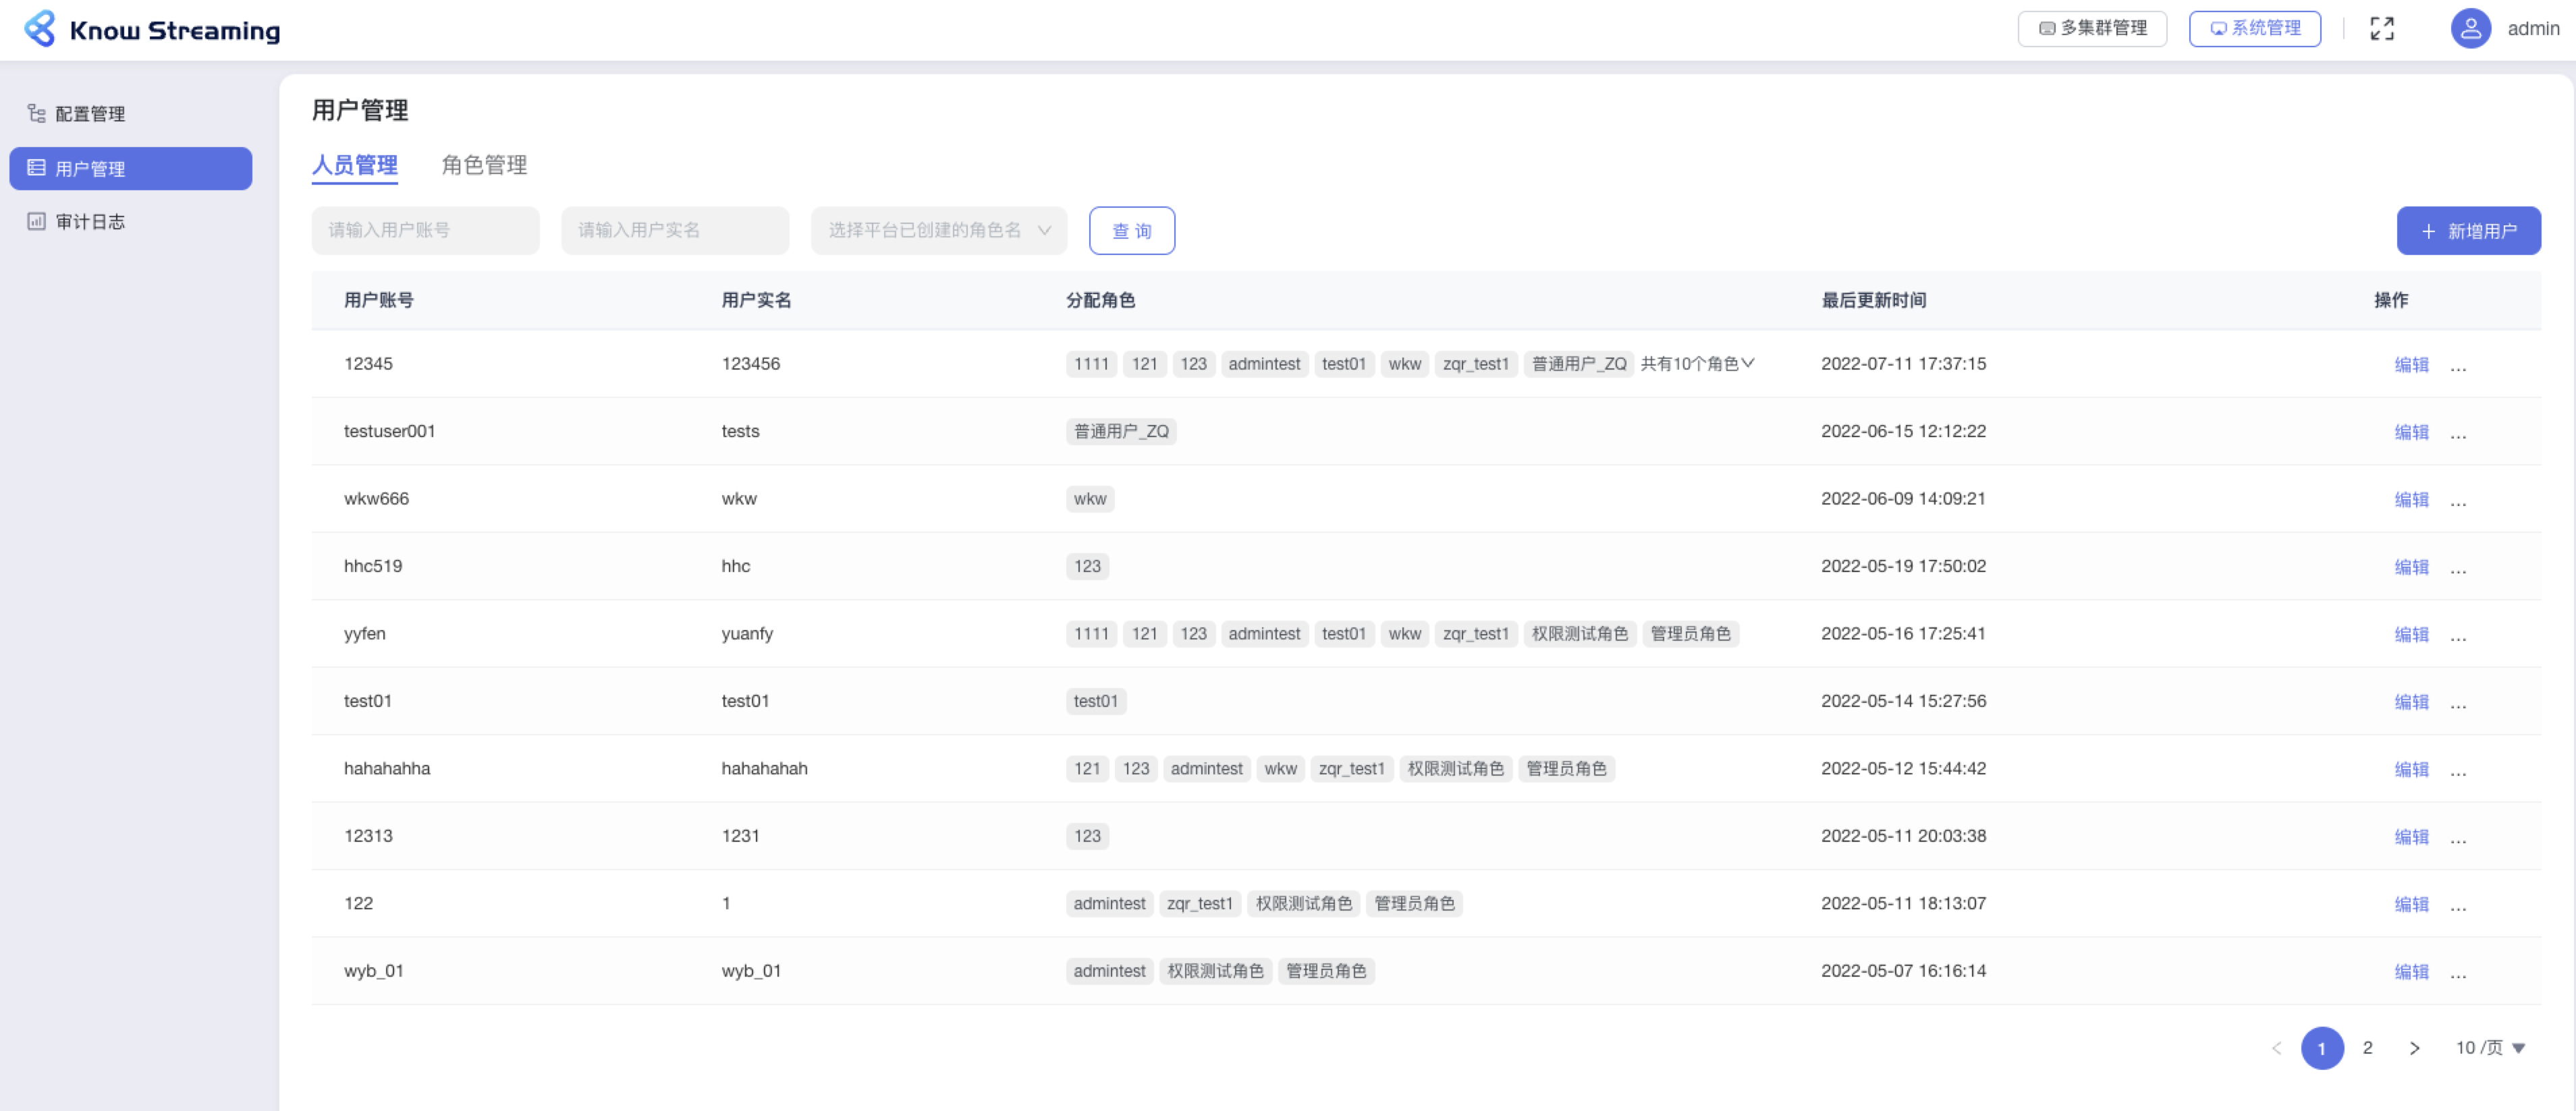Go to page 2

[2367, 1048]
